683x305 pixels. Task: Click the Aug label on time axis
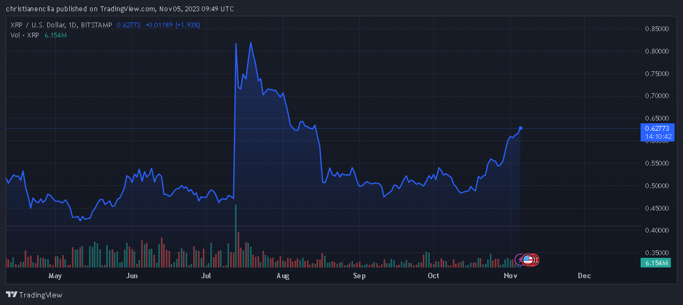coord(282,276)
